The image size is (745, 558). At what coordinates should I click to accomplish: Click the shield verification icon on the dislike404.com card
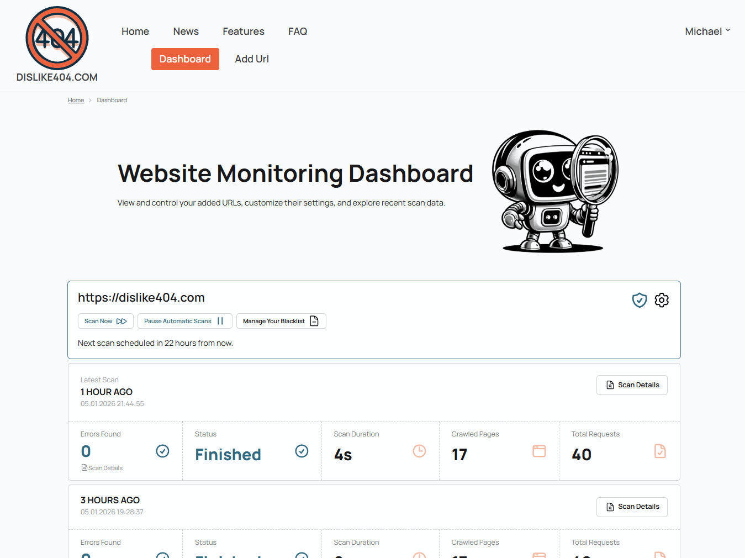[639, 300]
